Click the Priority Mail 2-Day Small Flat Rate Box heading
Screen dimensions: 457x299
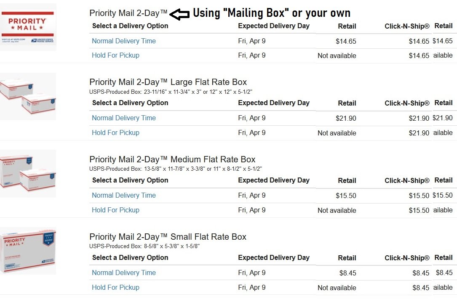168,237
